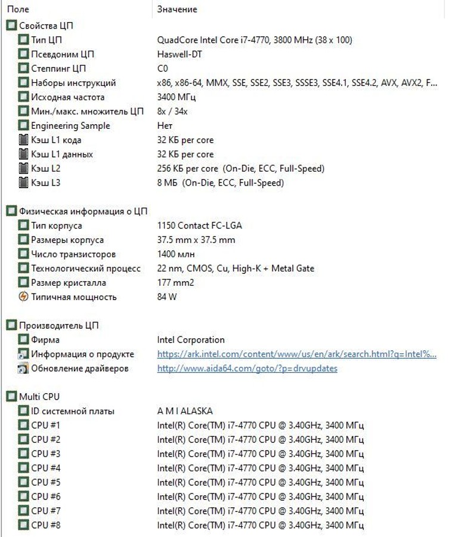The image size is (458, 537).
Task: Click the 1400 млн transistor count
Action: (175, 254)
